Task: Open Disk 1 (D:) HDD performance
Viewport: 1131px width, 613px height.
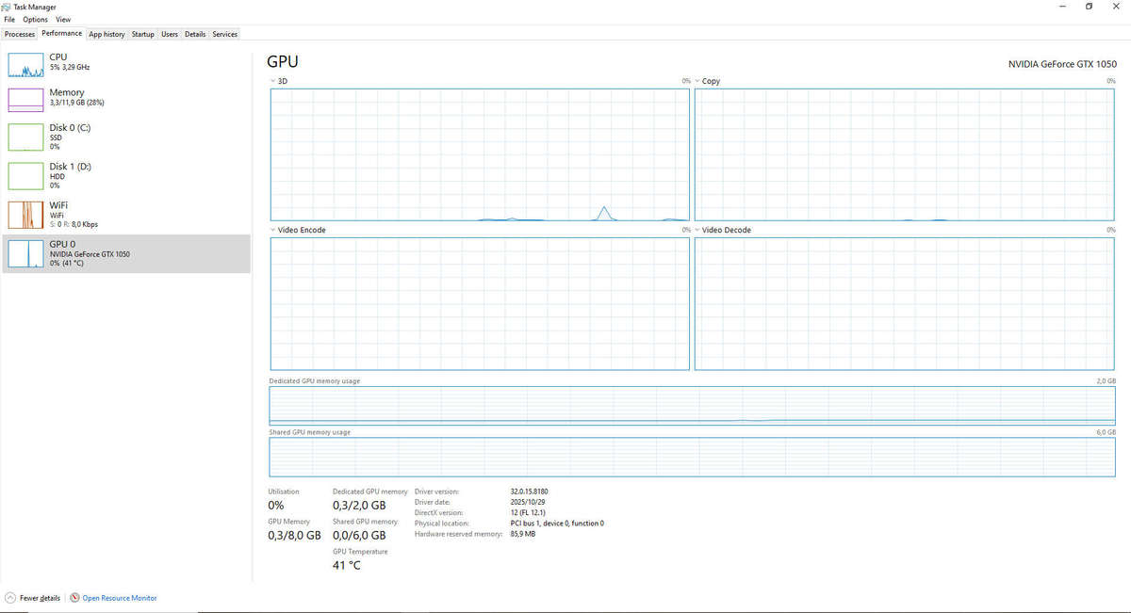Action: tap(126, 175)
